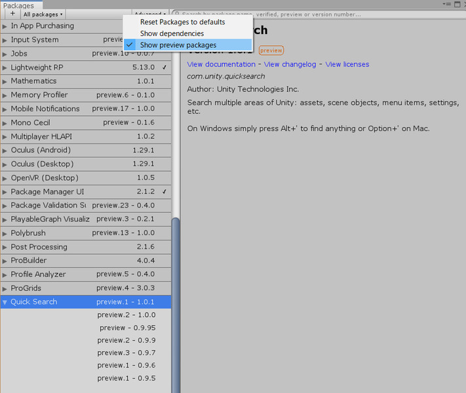Screen dimensions: 466x393
Task: Pick Quick Search version preview.1 - 0.9.5
Action: (126, 378)
